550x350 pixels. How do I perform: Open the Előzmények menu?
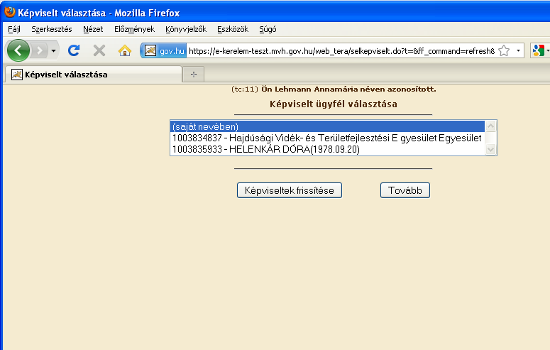tap(134, 29)
